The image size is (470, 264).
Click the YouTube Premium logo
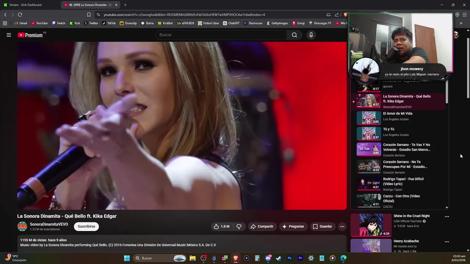(30, 35)
